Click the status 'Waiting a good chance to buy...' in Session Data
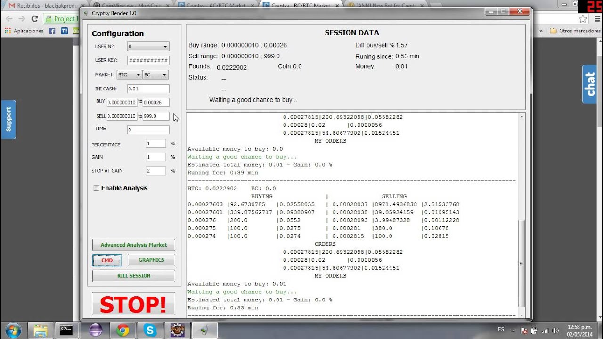Image resolution: width=603 pixels, height=339 pixels. (253, 100)
